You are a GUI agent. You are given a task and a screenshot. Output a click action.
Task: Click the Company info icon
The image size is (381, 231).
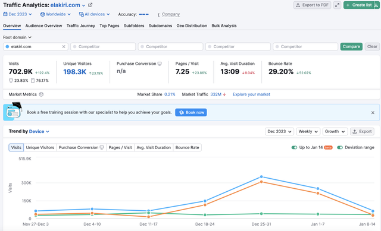point(159,14)
